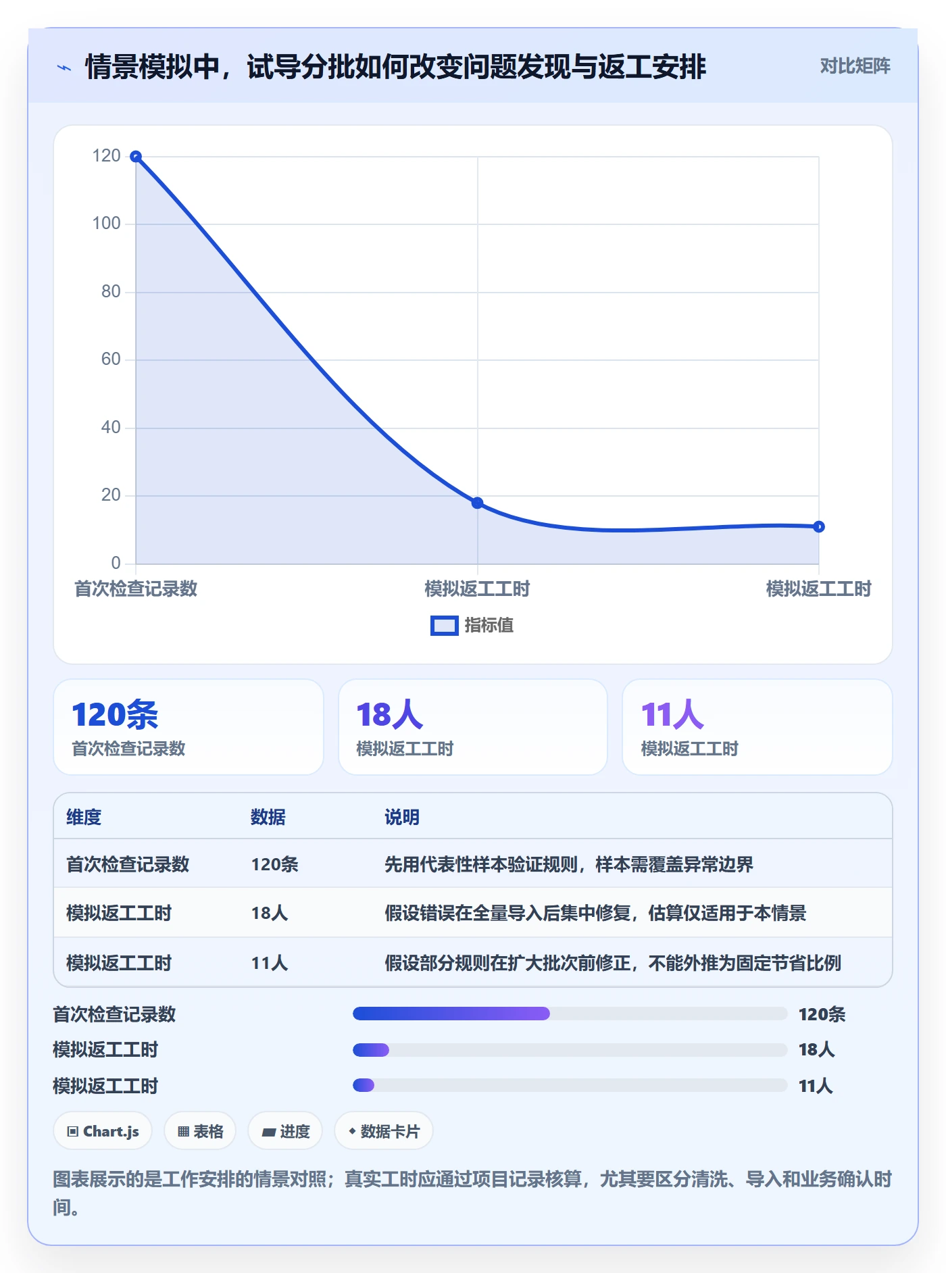
Task: Click the y-axis tick label 40
Action: pyautogui.click(x=111, y=428)
